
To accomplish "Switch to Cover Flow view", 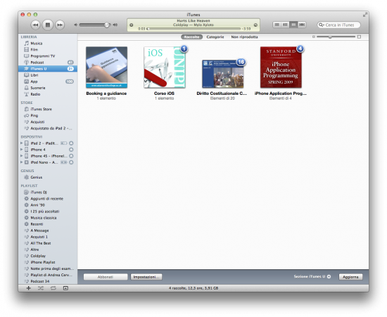I will click(302, 25).
